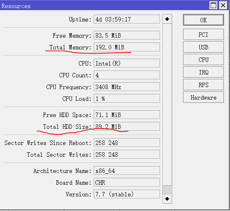
Task: Click the scroll up arrow
Action: 167,19
